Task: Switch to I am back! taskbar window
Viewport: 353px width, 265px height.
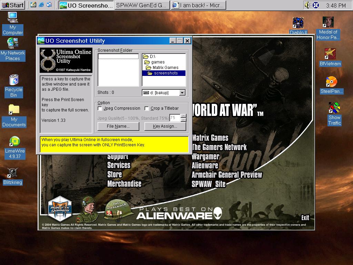Action: coord(198,5)
